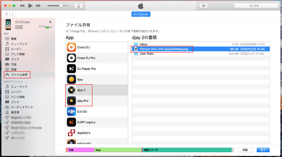
Task: Select the djay Pro app icon
Action: click(72, 101)
